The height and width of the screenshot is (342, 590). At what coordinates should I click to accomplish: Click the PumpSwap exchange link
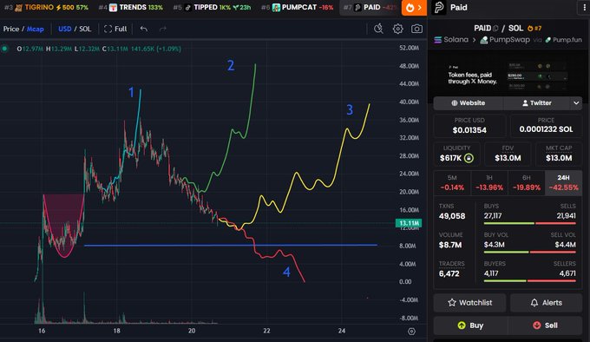pos(505,40)
